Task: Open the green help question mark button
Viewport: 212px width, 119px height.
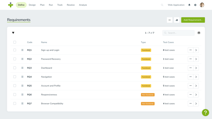Action: [x=205, y=113]
